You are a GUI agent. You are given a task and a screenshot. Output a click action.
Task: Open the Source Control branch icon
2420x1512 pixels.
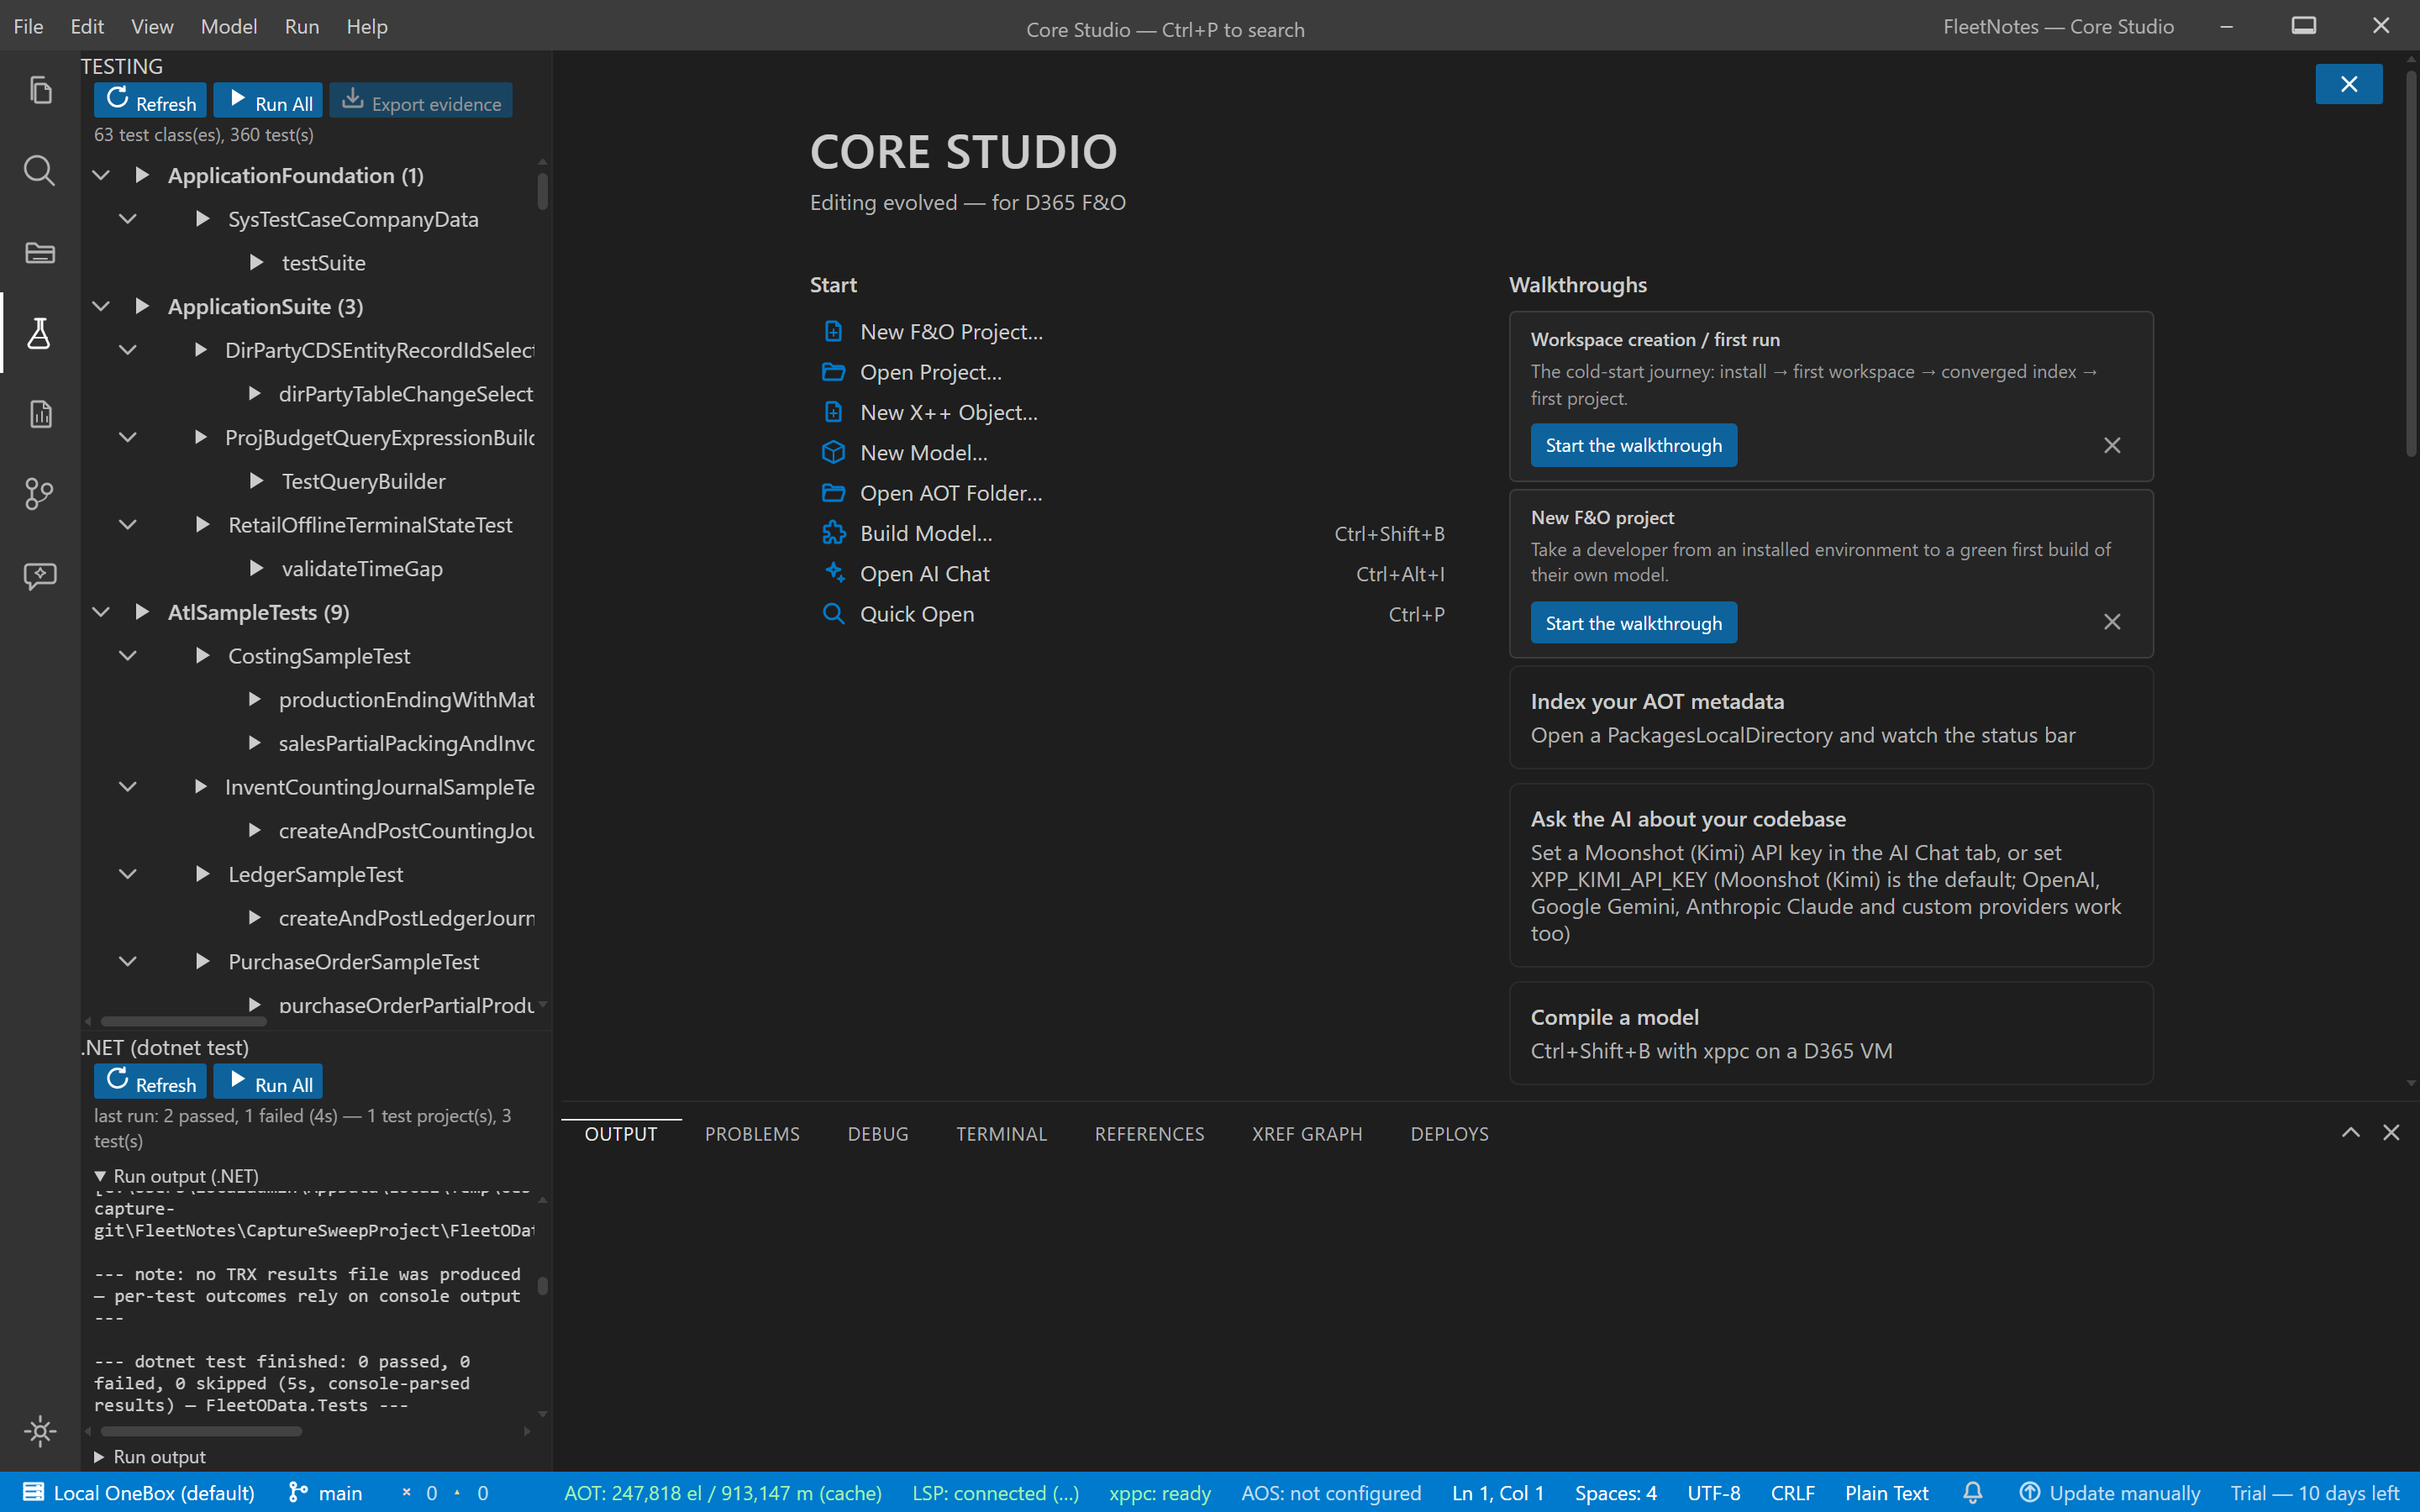click(40, 494)
